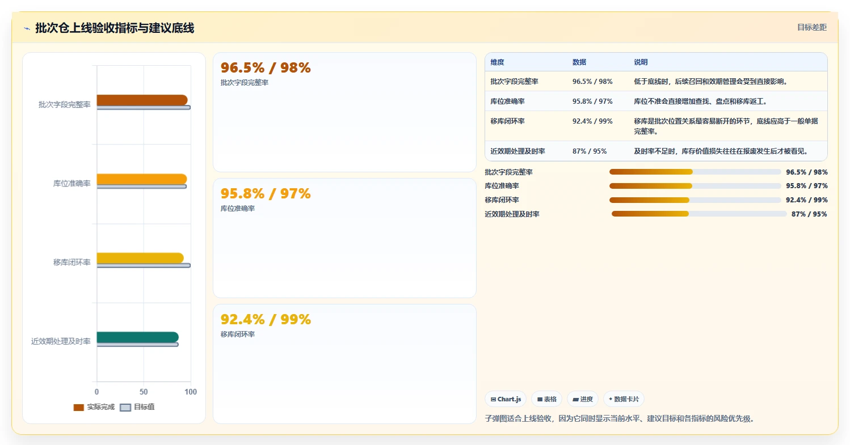Click the 50 tick on the chart axis
Image resolution: width=850 pixels, height=445 pixels.
[x=144, y=392]
